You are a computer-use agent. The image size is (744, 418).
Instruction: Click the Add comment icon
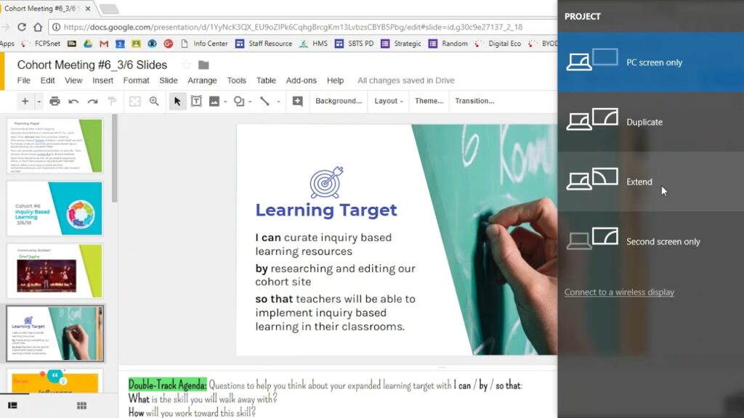click(297, 102)
